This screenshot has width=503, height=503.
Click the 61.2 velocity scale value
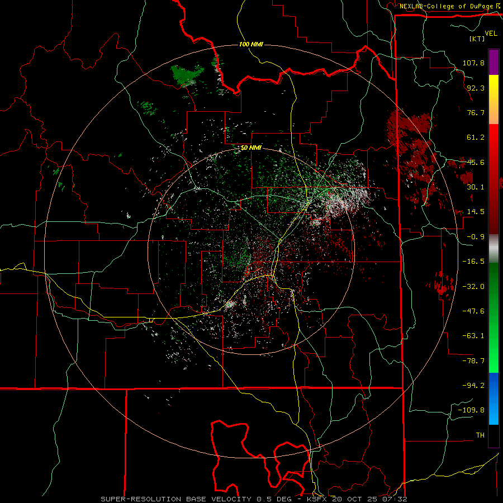476,137
